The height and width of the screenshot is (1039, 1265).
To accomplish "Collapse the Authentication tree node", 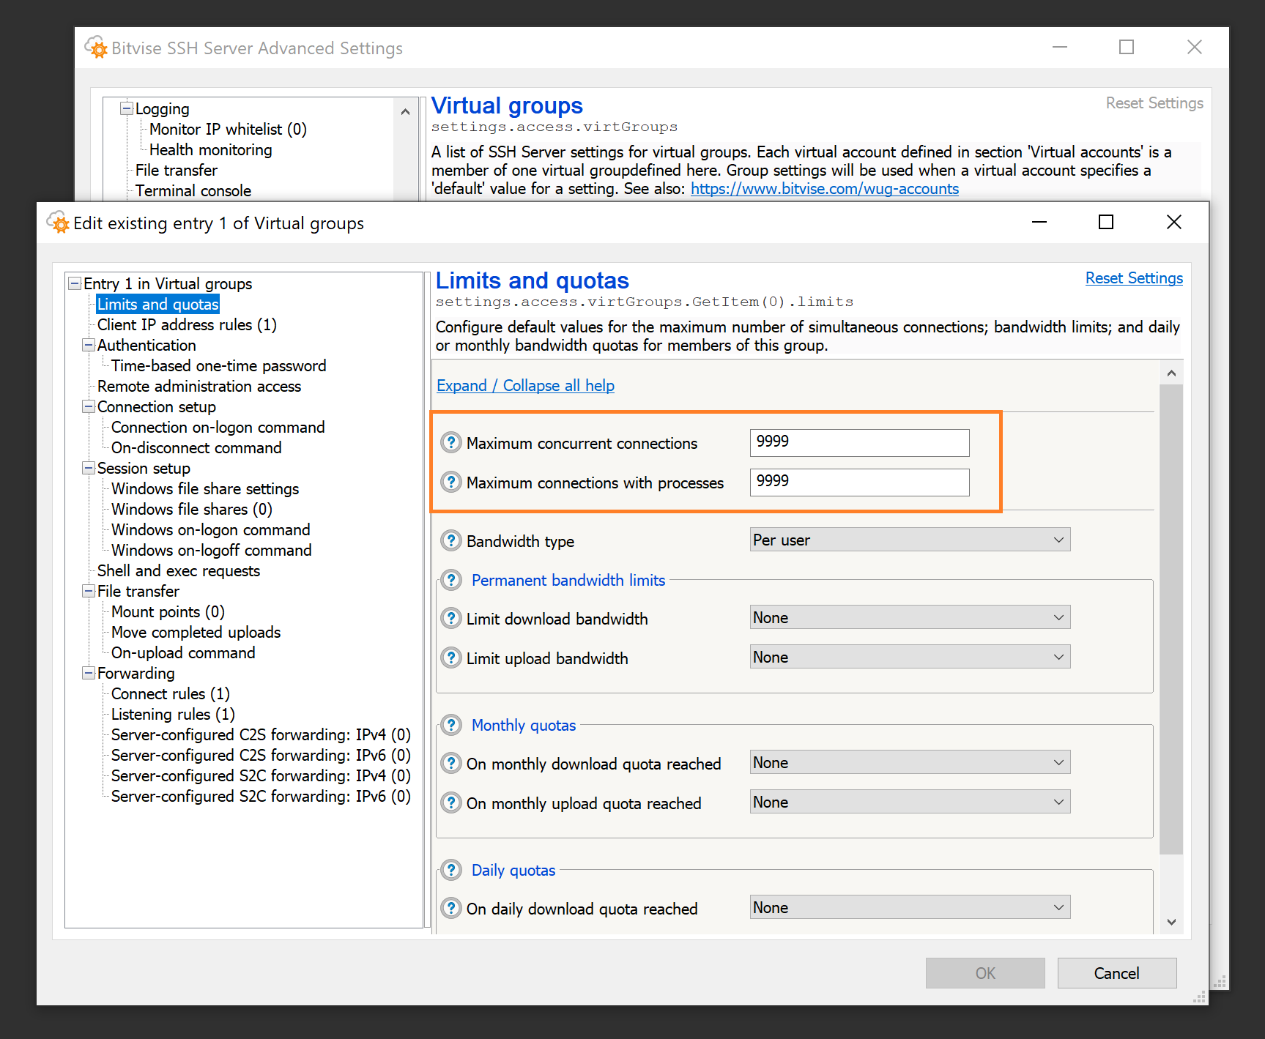I will (x=89, y=345).
